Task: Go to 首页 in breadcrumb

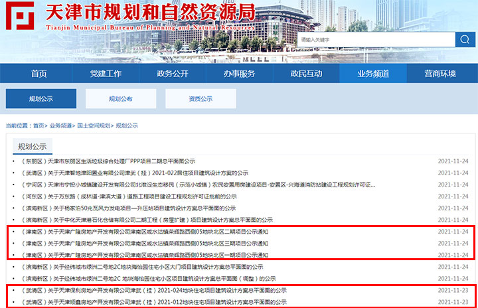Action: tap(39, 125)
